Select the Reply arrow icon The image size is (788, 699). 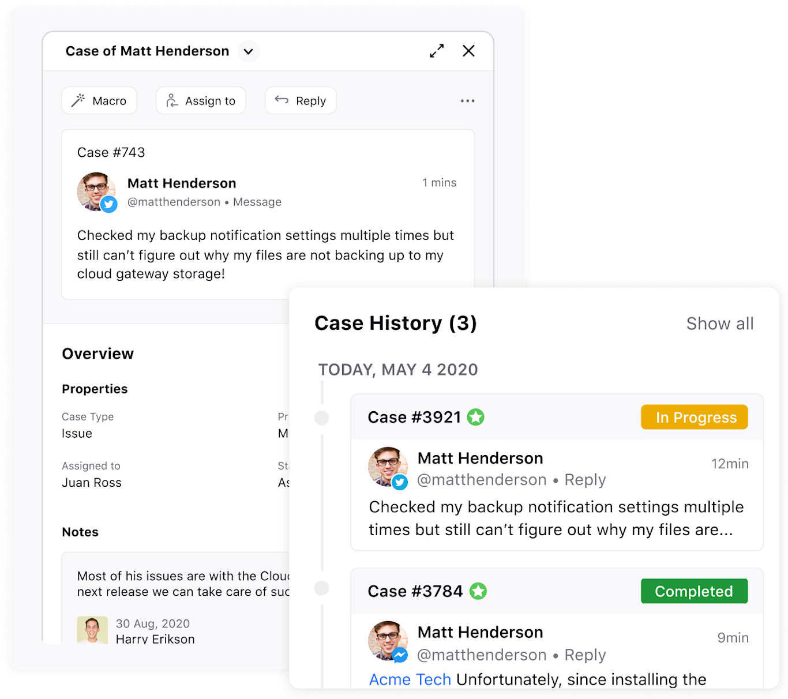[x=282, y=100]
